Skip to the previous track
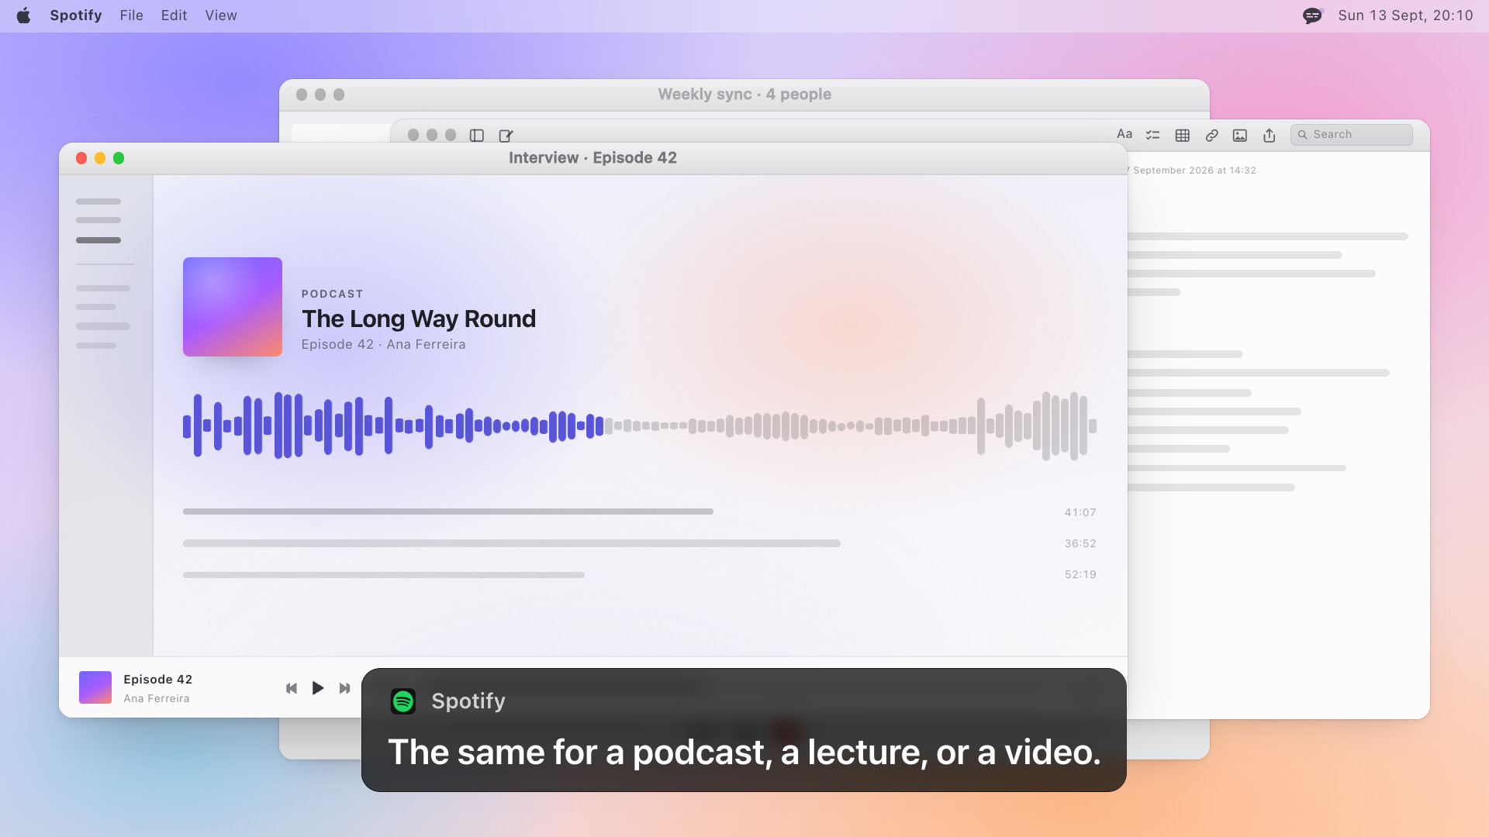Image resolution: width=1489 pixels, height=837 pixels. tap(292, 688)
